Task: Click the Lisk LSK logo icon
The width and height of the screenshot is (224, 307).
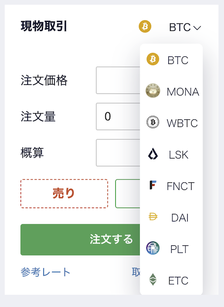Action: point(153,154)
